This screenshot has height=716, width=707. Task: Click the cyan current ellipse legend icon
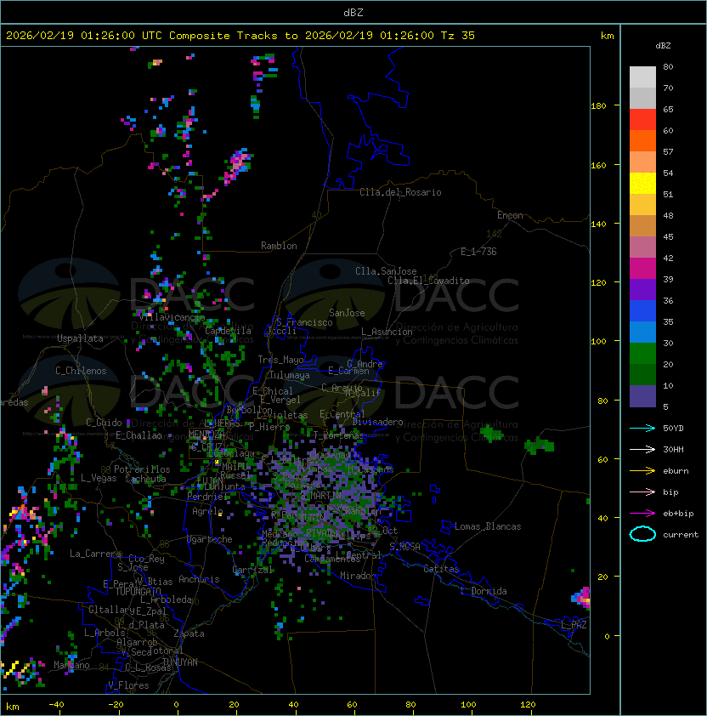642,534
